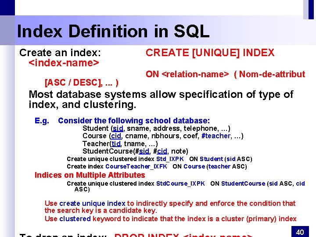Click underlined 'sid' in StudentCourse relation
Screen dimensions: 316x237
click(144, 151)
